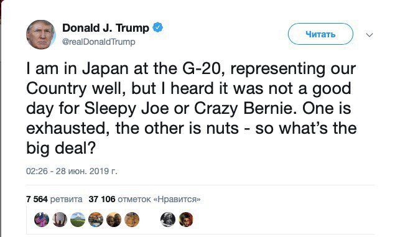
Task: Click the Читать follow button
Action: point(320,34)
